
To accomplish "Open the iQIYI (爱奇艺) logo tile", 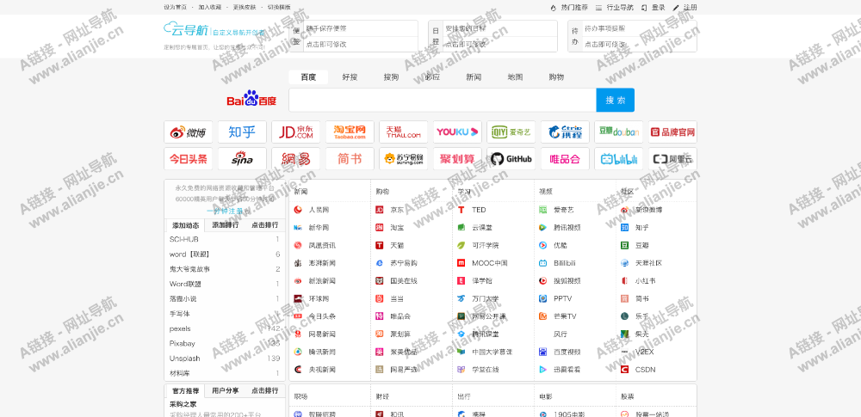I will (511, 132).
